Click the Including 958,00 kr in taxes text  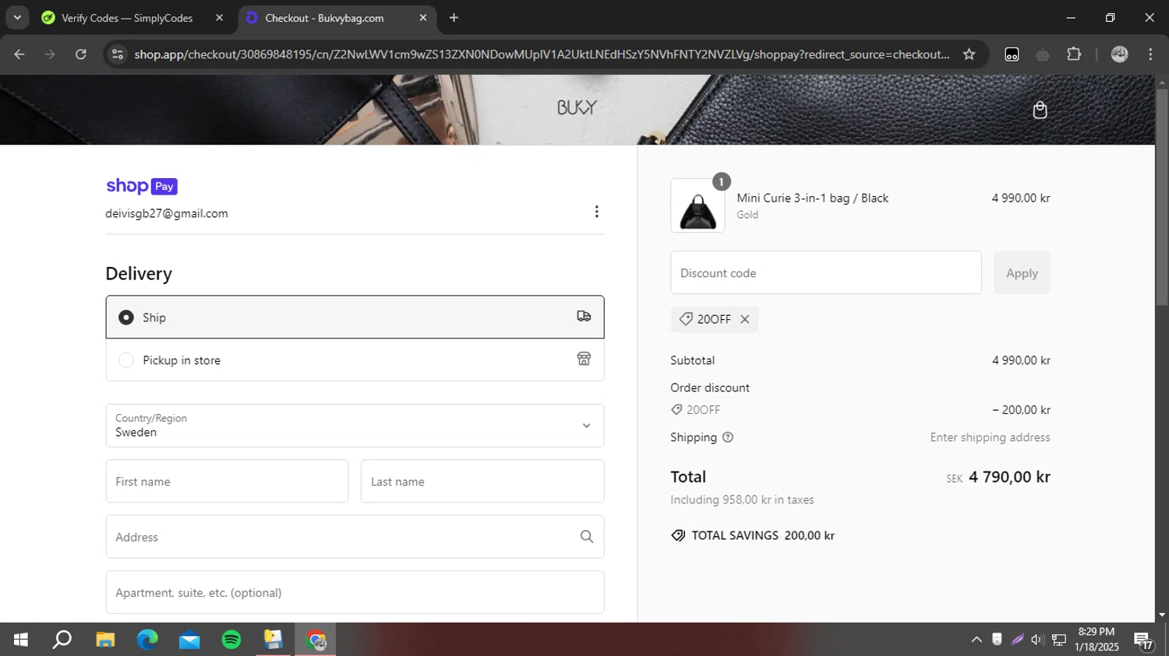[742, 500]
